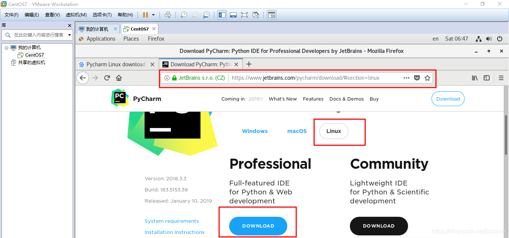
Task: Toggle the Firefox sidebar icon
Action: click(487, 78)
